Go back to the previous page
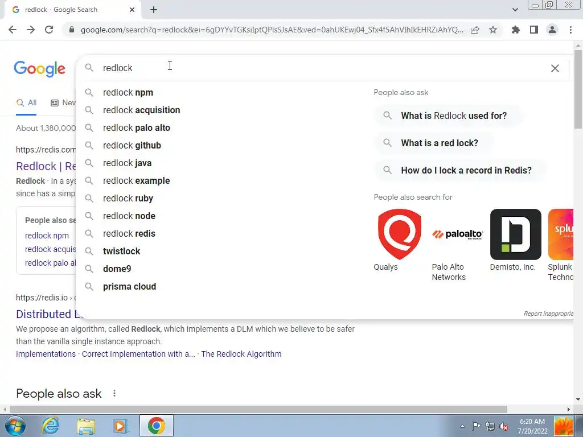 [13, 30]
